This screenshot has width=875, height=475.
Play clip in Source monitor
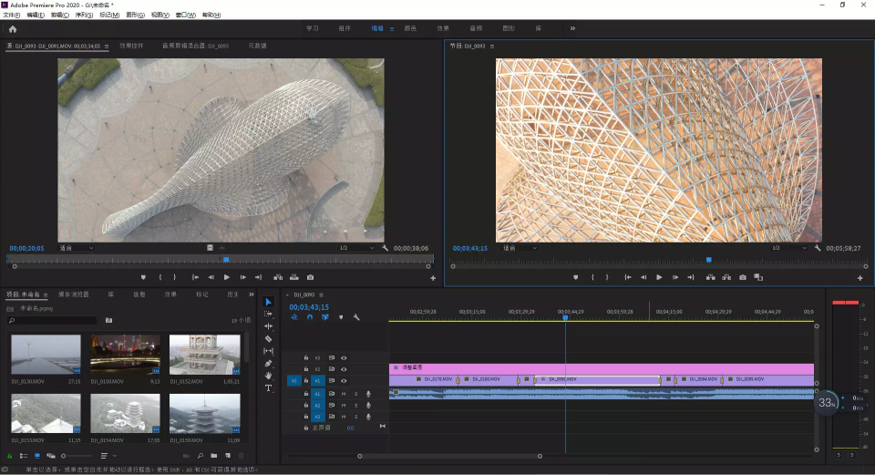coord(227,277)
